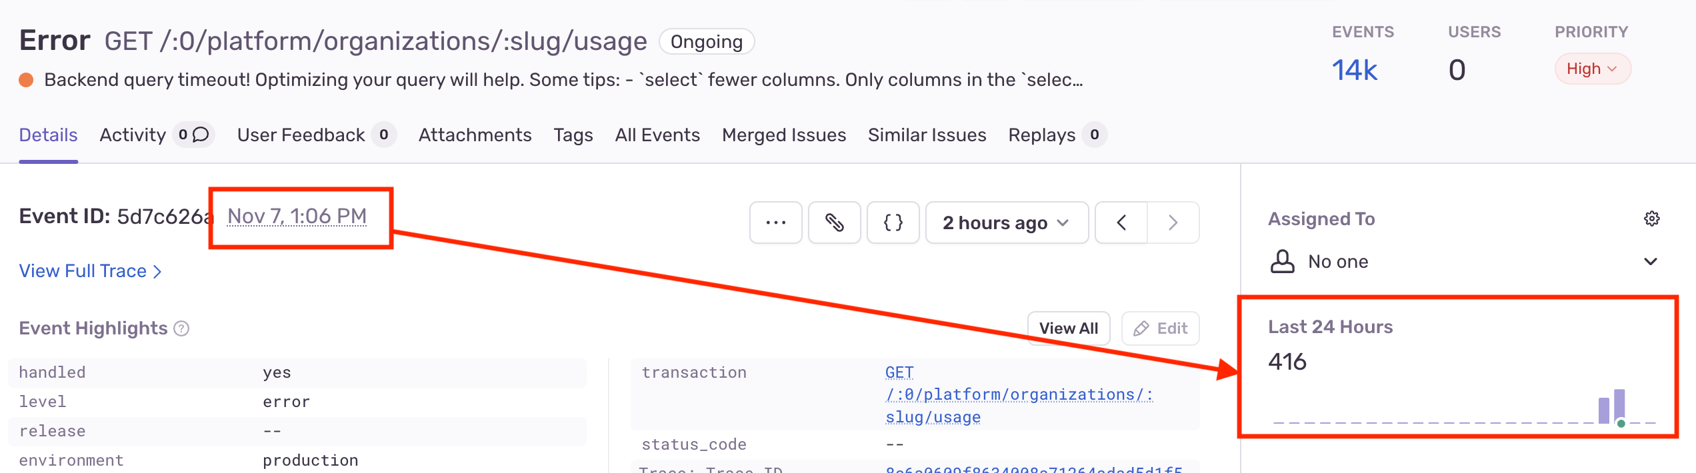Click the three-dots more actions button
Screen dimensions: 1696x473
pyautogui.click(x=775, y=223)
